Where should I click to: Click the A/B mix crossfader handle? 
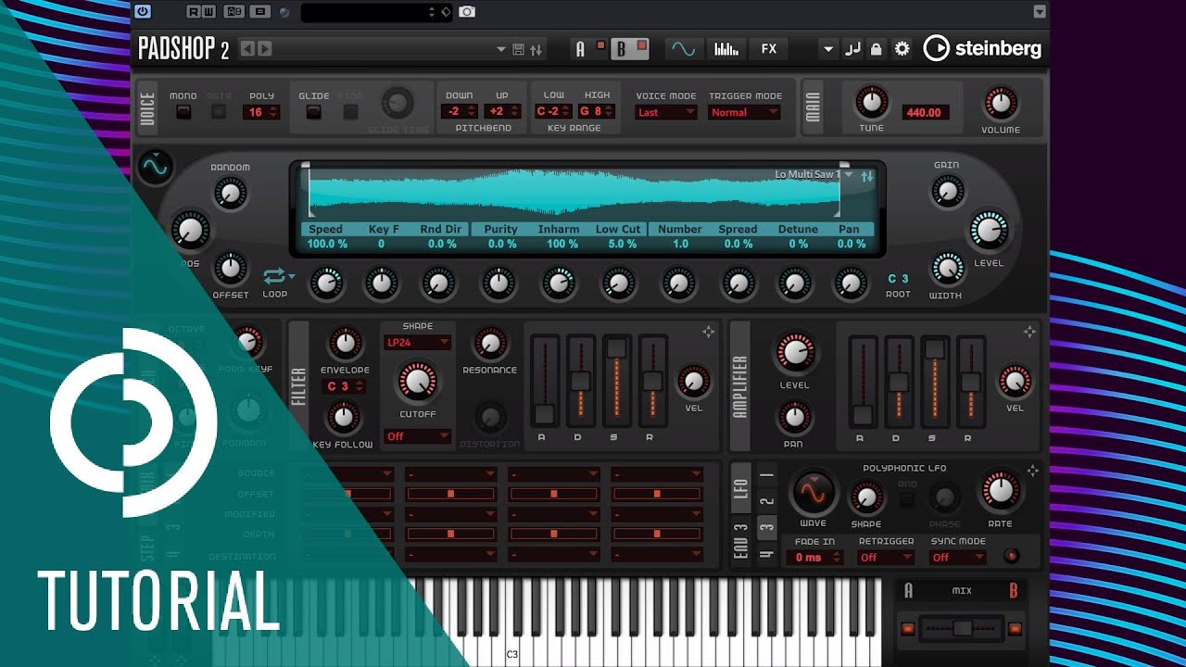point(963,629)
